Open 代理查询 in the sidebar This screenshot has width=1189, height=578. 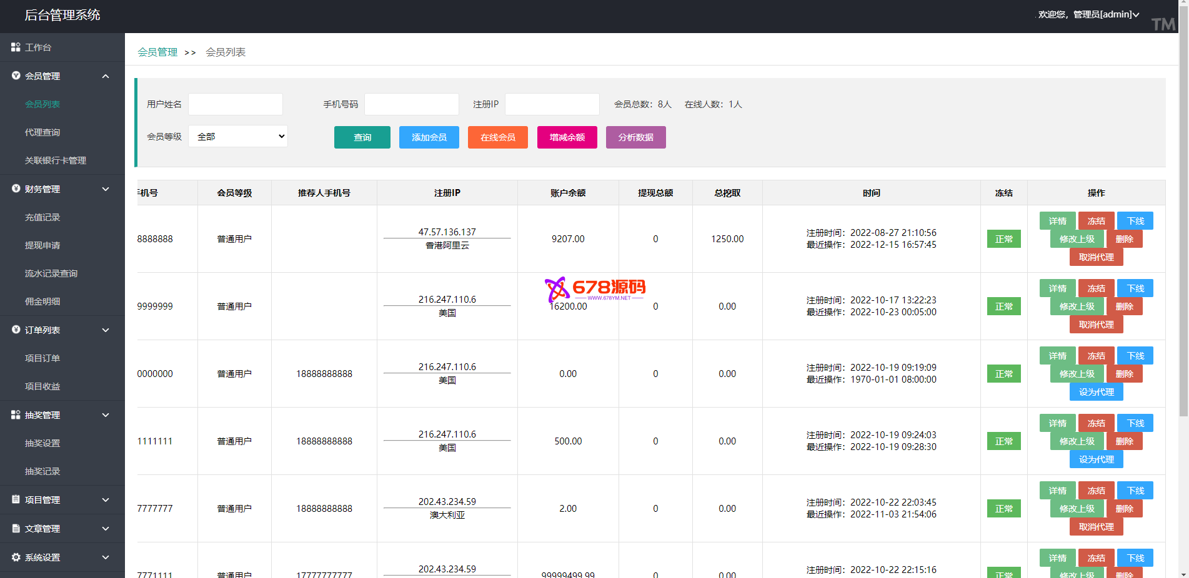pos(42,132)
